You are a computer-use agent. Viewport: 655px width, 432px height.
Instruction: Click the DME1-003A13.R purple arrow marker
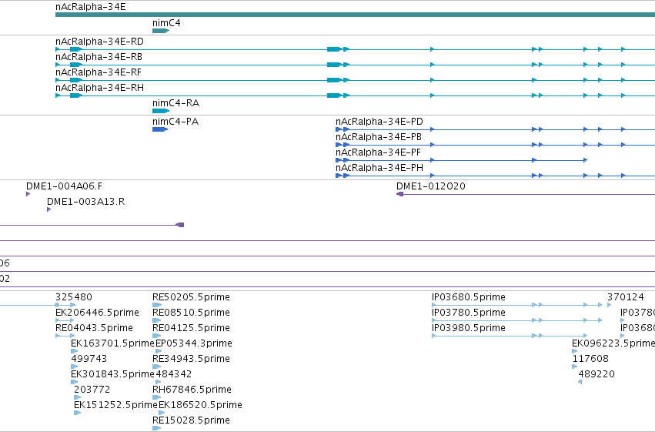(x=48, y=209)
